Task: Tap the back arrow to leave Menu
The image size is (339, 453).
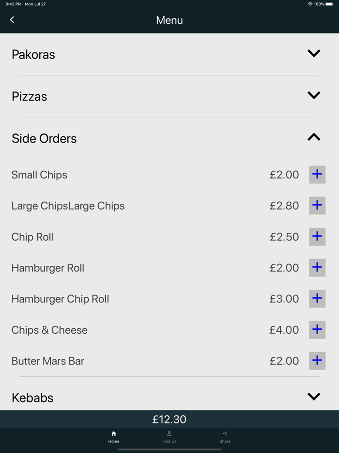Action: click(12, 19)
